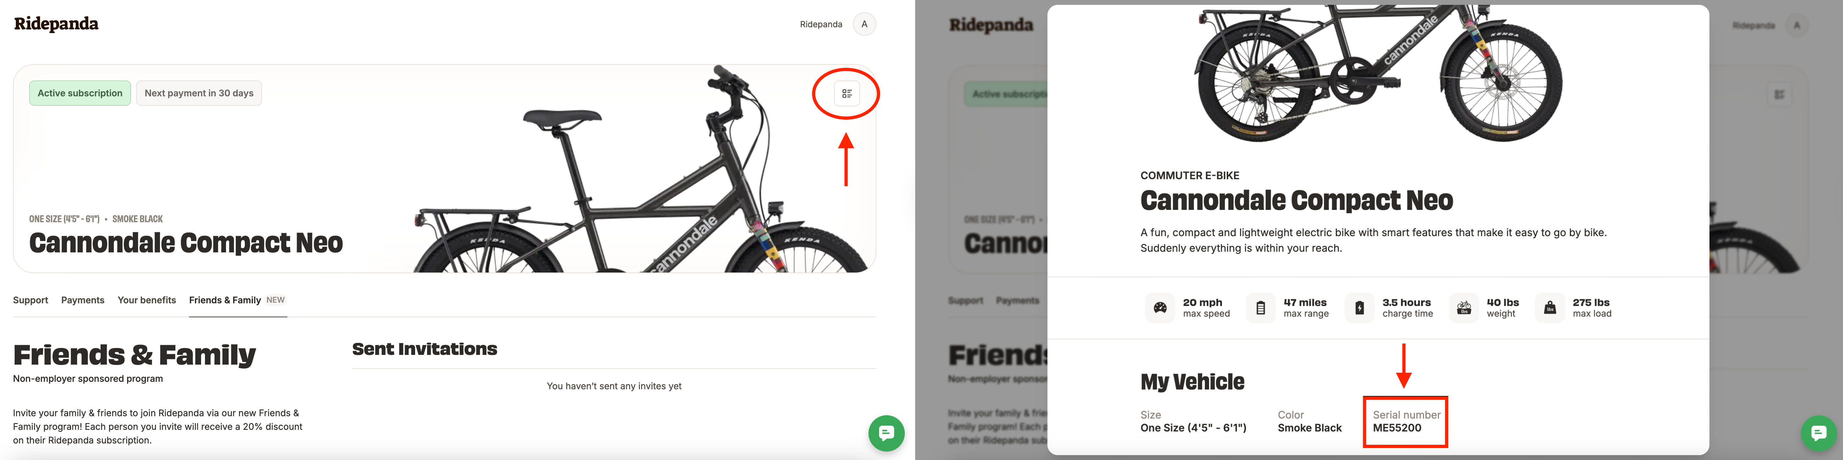Open the green chat bubble on left page

[886, 433]
